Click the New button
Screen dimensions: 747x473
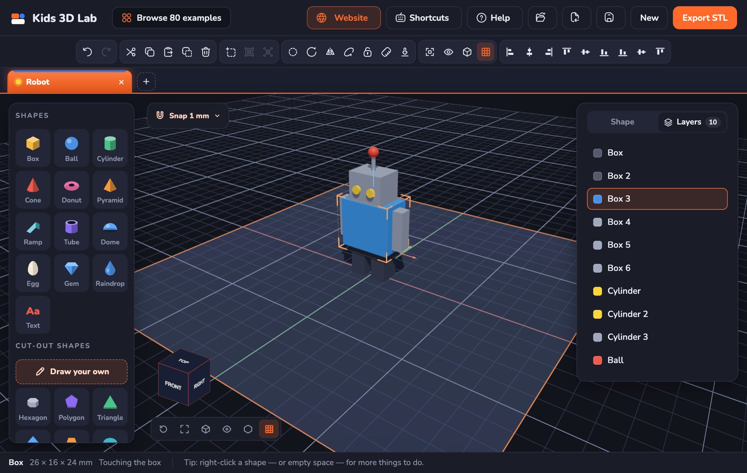(649, 18)
